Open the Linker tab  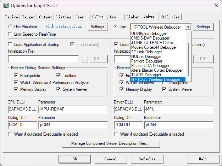pos(133,17)
